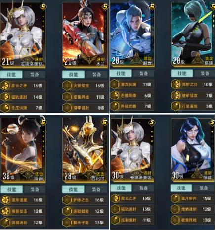215x230 pixels.
Task: Open the 木兰 hero card portrait
Action: pyautogui.click(x=85, y=35)
